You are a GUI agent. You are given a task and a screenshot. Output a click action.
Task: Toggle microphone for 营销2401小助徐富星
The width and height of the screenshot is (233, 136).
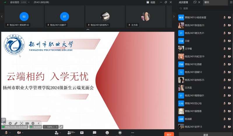pyautogui.click(x=224, y=18)
